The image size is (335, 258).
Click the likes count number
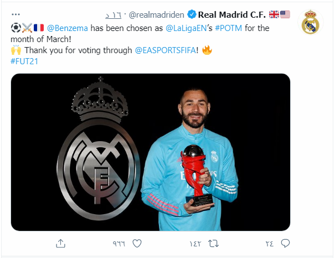(120, 244)
